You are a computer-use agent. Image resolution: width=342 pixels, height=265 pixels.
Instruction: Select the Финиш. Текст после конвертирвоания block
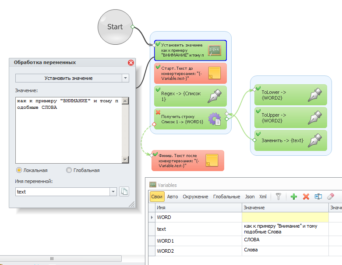(x=188, y=160)
